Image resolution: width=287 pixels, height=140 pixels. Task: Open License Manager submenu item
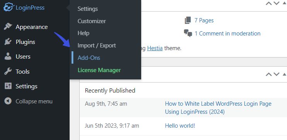[99, 70]
